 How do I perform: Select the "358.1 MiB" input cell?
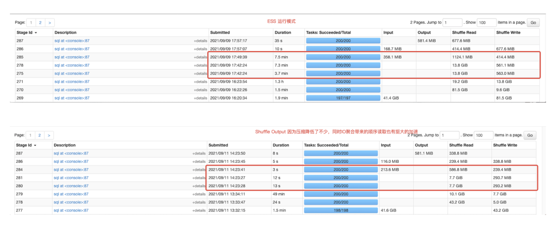coord(393,57)
